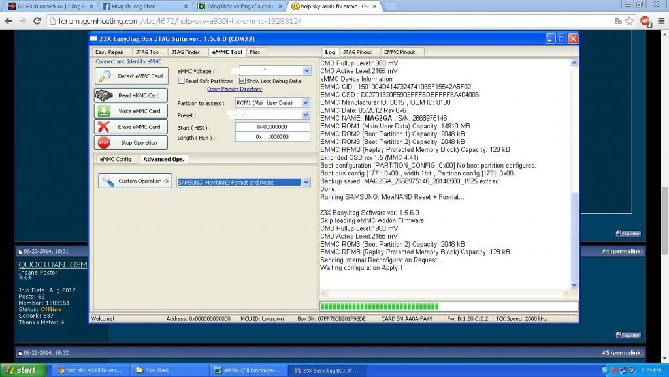
Task: Click 'CARD SN:AA0A-FA49' in status bar
Action: click(407, 319)
